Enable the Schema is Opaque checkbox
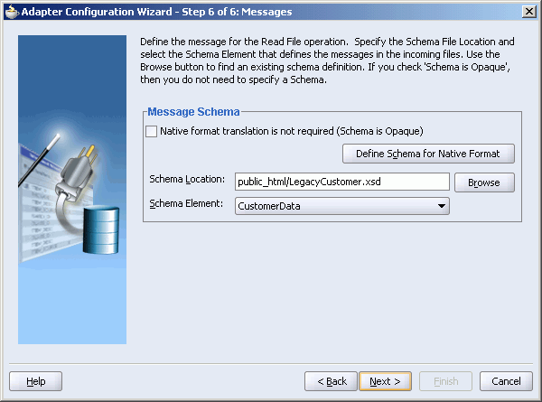The height and width of the screenshot is (402, 542). pyautogui.click(x=152, y=131)
